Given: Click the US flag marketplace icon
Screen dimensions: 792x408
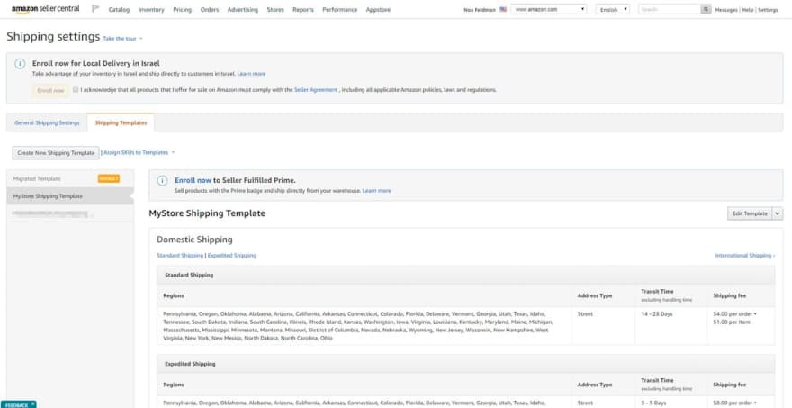Looking at the screenshot, I should [x=503, y=9].
